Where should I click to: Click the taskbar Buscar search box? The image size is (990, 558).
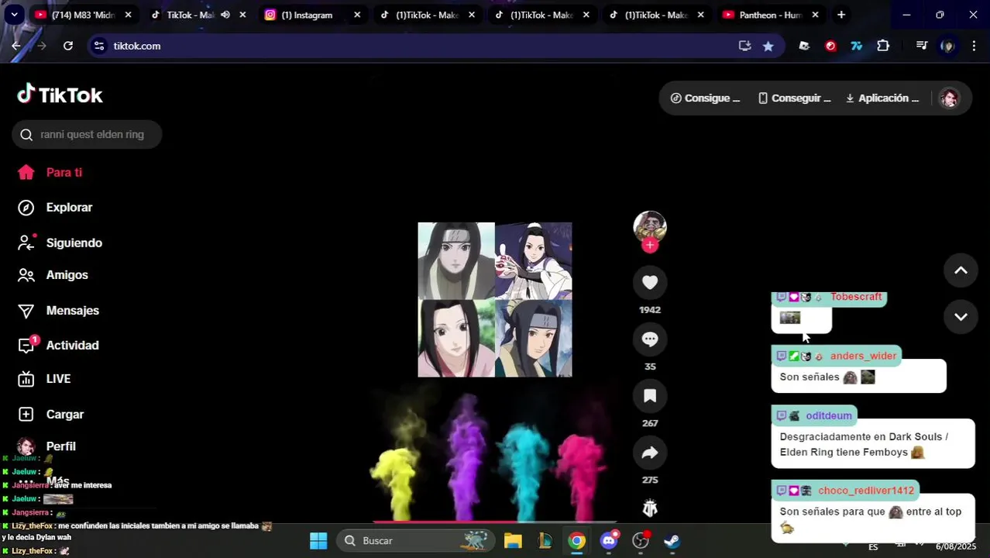click(416, 540)
